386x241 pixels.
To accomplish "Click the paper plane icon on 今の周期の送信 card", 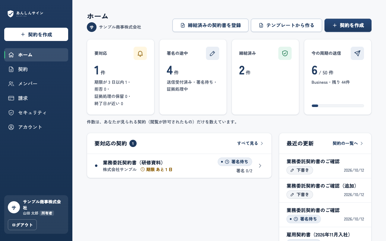I will click(357, 53).
